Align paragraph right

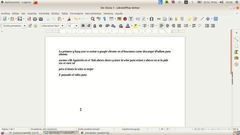(x=173, y=26)
